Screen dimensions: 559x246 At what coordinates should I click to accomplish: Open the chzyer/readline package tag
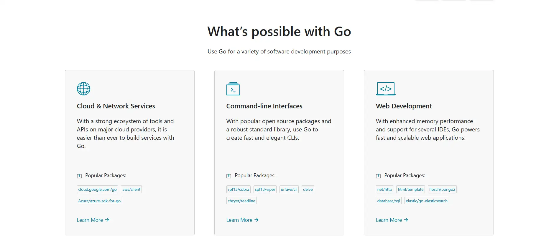tap(241, 201)
